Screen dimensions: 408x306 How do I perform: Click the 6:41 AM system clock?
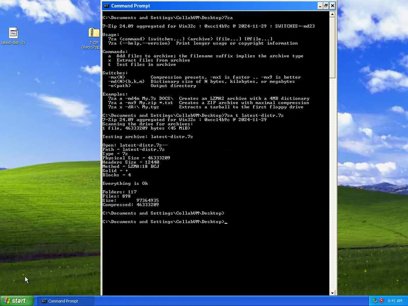[395, 301]
